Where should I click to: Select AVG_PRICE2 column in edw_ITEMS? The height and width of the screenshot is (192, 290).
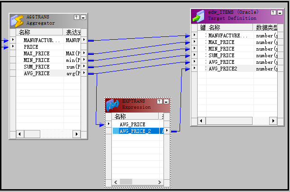tap(223, 69)
